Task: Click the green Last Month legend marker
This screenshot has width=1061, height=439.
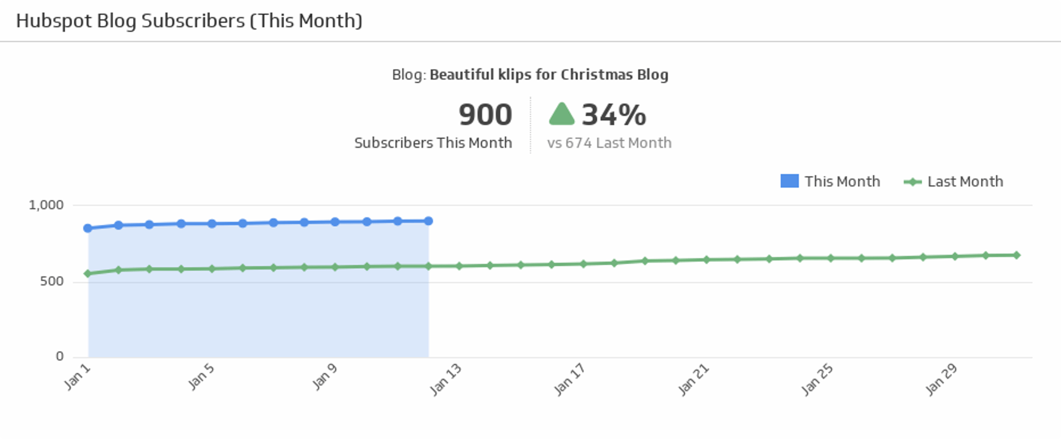Action: pyautogui.click(x=912, y=181)
